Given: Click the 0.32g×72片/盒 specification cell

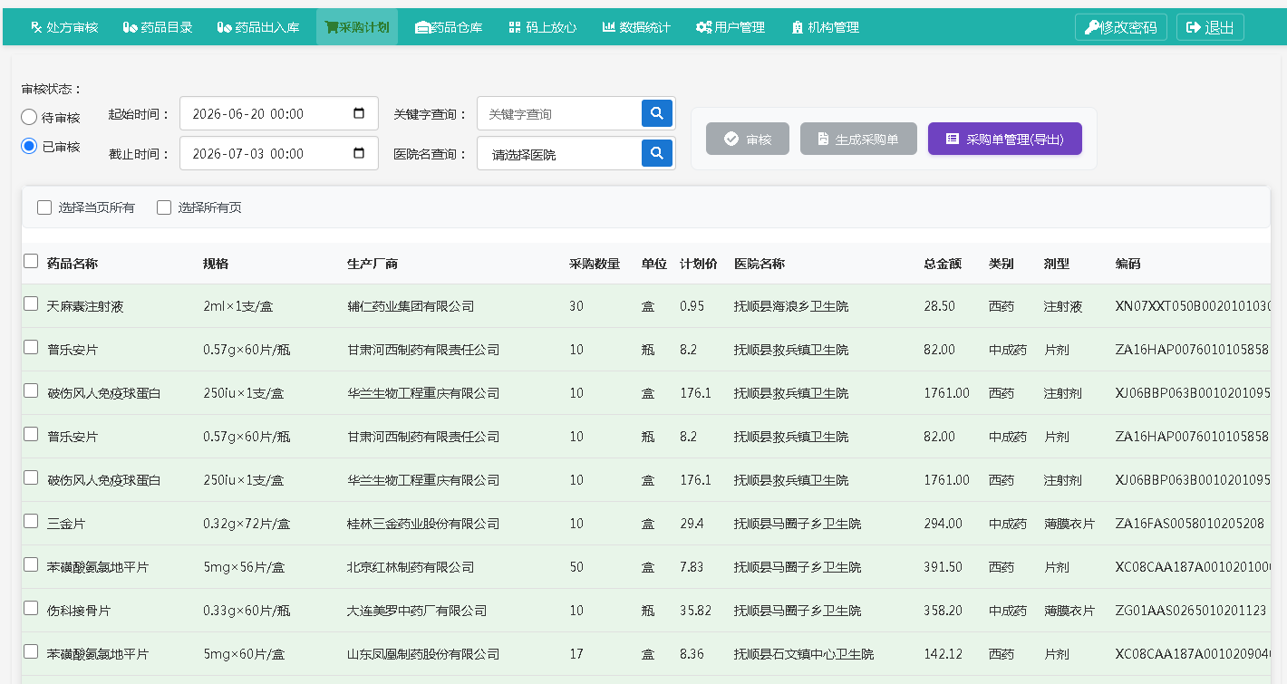Looking at the screenshot, I should point(247,524).
